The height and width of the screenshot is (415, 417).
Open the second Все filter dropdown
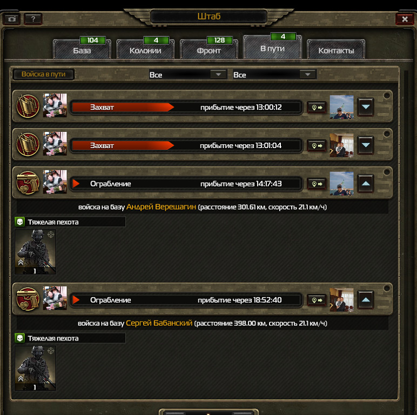pyautogui.click(x=274, y=75)
